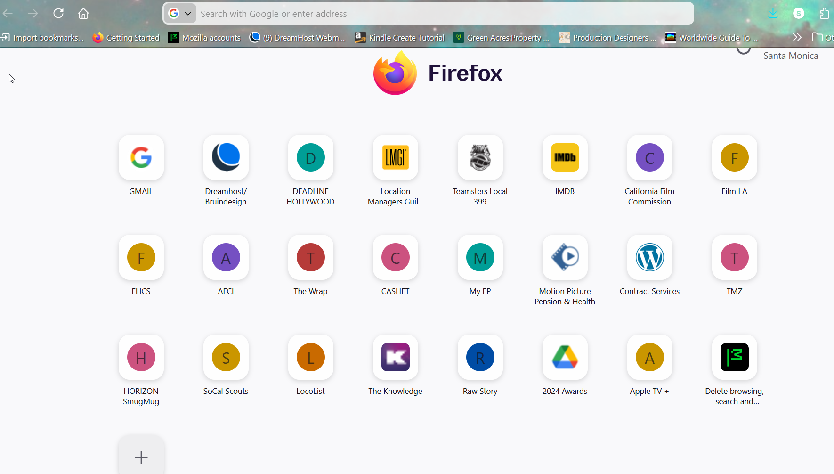Screen dimensions: 834x474
Task: Open the Kindle Create Tutorial bookmark
Action: coord(400,38)
